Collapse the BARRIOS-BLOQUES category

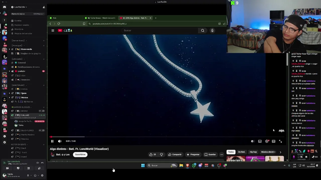21,107
